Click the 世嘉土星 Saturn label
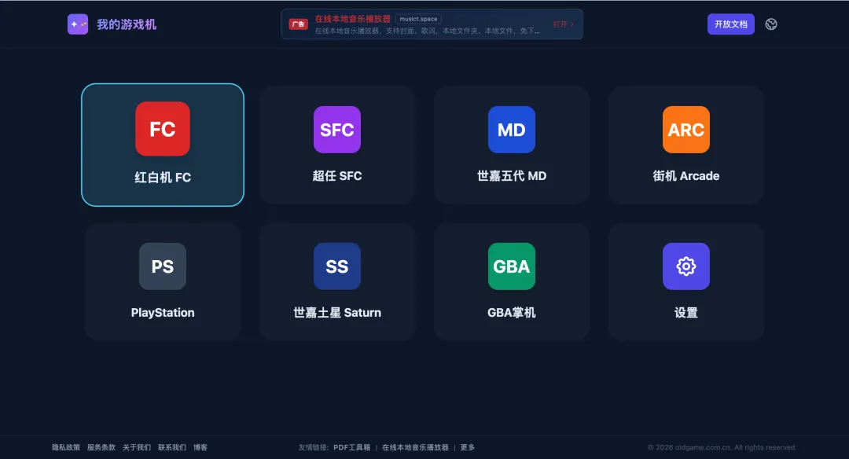This screenshot has height=459, width=849. [336, 313]
